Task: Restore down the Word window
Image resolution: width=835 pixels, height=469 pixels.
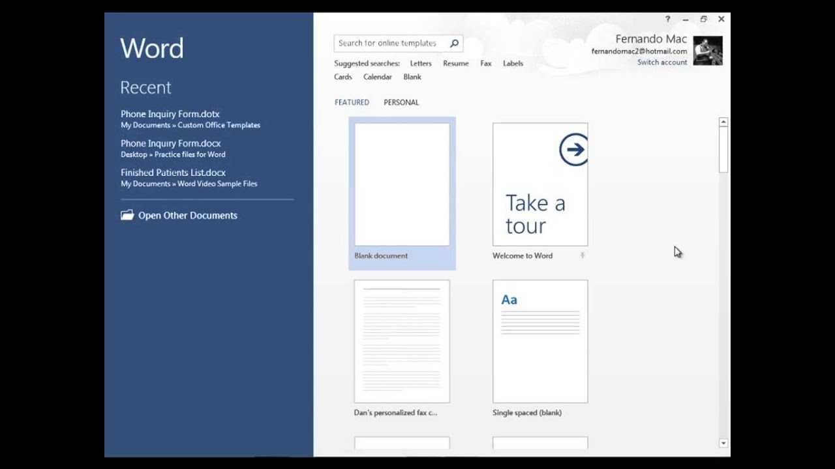Action: pos(703,20)
